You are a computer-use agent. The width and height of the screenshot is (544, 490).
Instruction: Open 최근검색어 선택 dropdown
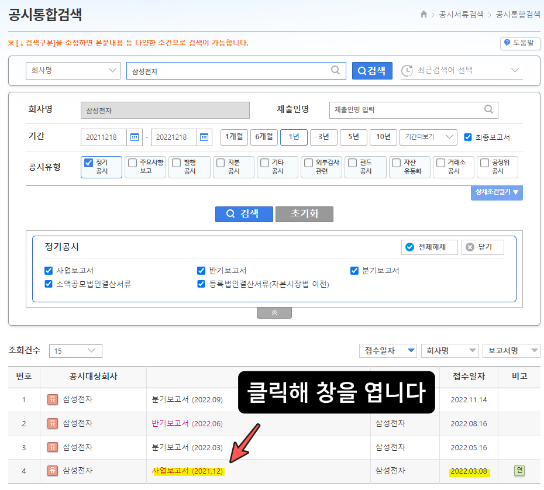462,70
